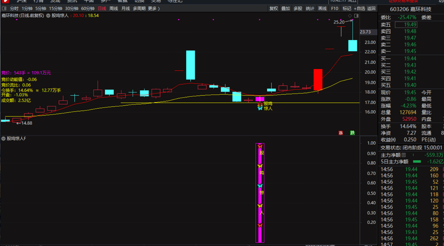Click the 卖五 price 19.49 box

click(406, 25)
